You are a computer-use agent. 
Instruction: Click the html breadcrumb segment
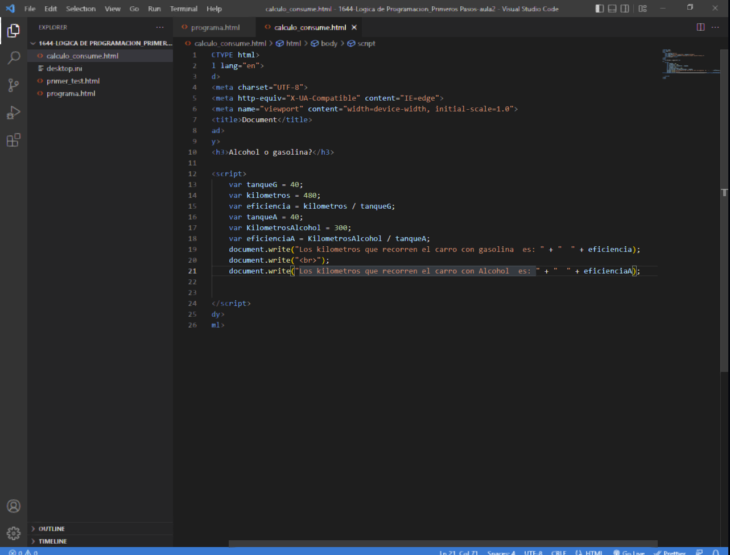(x=288, y=43)
